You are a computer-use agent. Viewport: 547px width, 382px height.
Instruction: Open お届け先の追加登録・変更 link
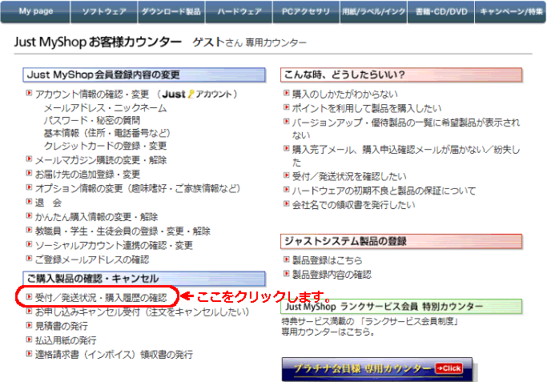coord(87,175)
